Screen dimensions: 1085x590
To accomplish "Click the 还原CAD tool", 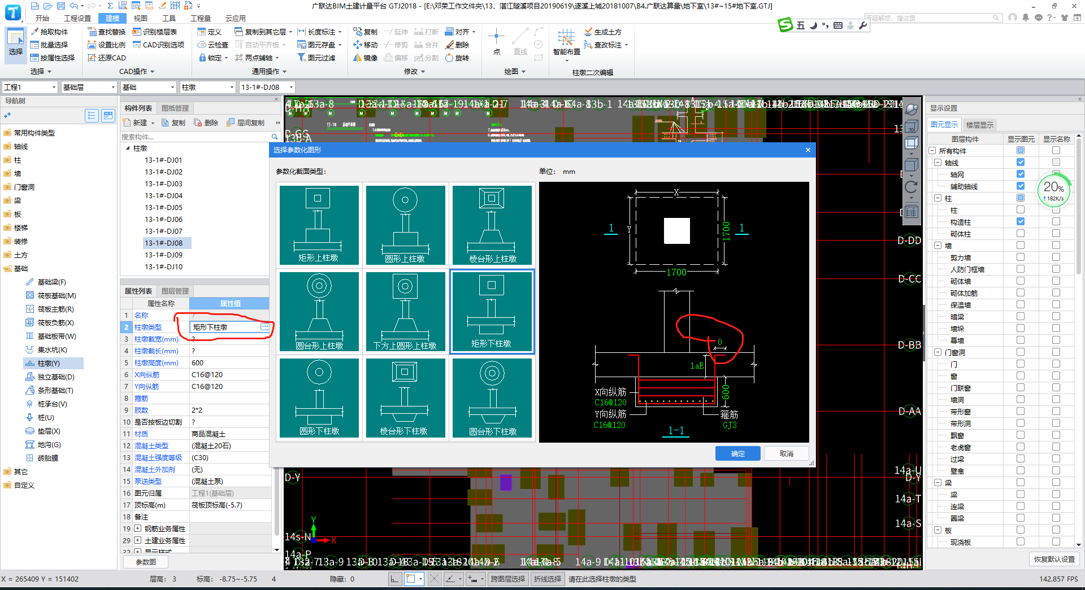I will [x=107, y=58].
